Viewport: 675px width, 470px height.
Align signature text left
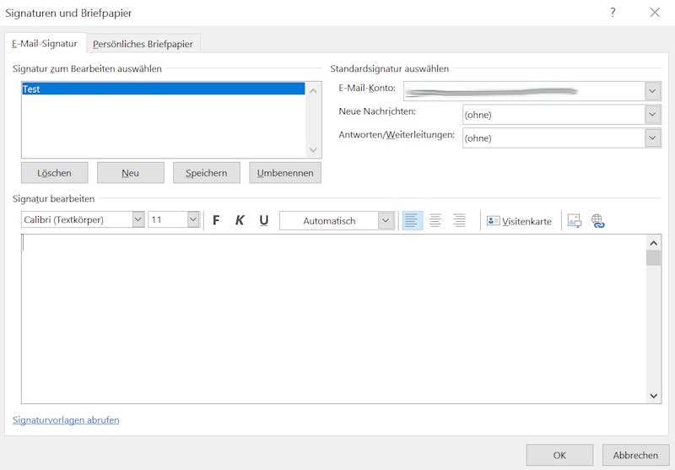[412, 220]
